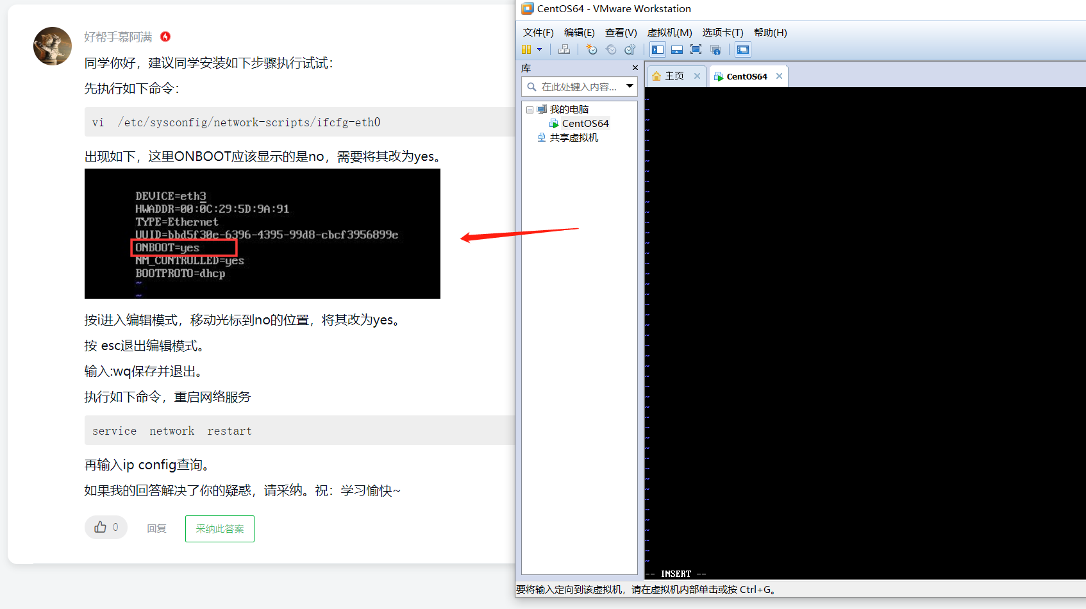Take a snapshot with the snapshot icon
1086x609 pixels.
click(592, 49)
